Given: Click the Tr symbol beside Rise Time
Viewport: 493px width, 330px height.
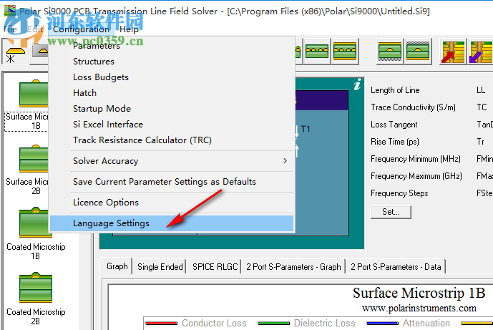Looking at the screenshot, I should 480,142.
